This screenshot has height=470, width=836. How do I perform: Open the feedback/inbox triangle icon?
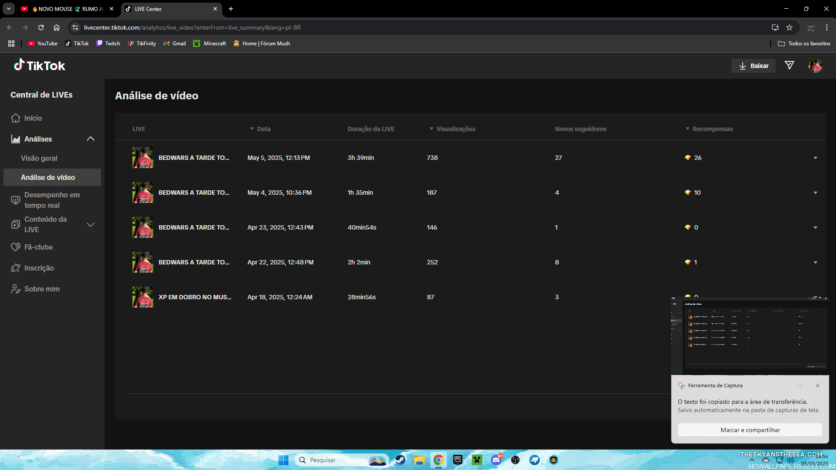(789, 65)
